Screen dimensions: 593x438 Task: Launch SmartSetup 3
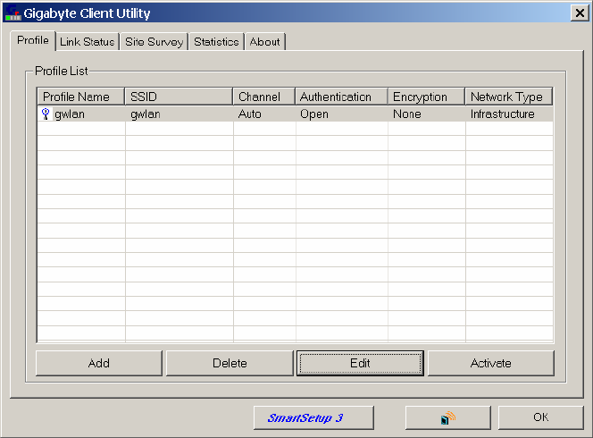point(313,417)
